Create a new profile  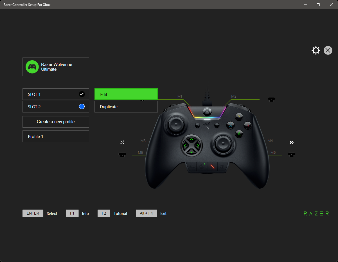(x=56, y=122)
